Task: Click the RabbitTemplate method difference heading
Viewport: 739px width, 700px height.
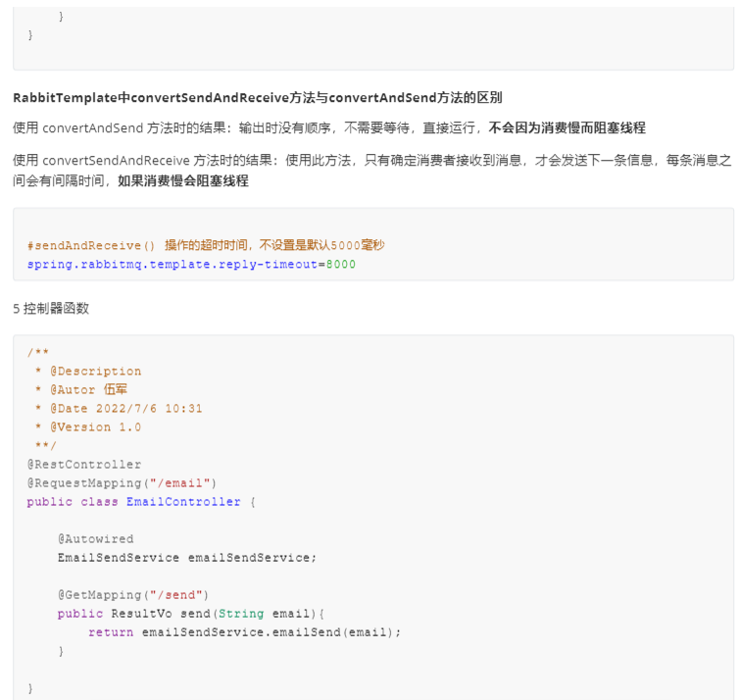Action: pyautogui.click(x=257, y=98)
